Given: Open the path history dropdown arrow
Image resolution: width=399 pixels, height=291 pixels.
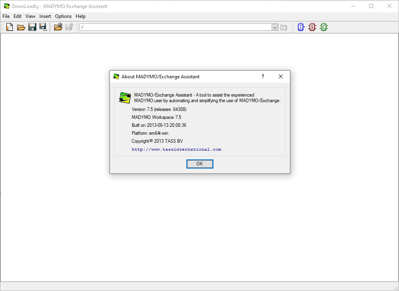Looking at the screenshot, I should coord(275,27).
